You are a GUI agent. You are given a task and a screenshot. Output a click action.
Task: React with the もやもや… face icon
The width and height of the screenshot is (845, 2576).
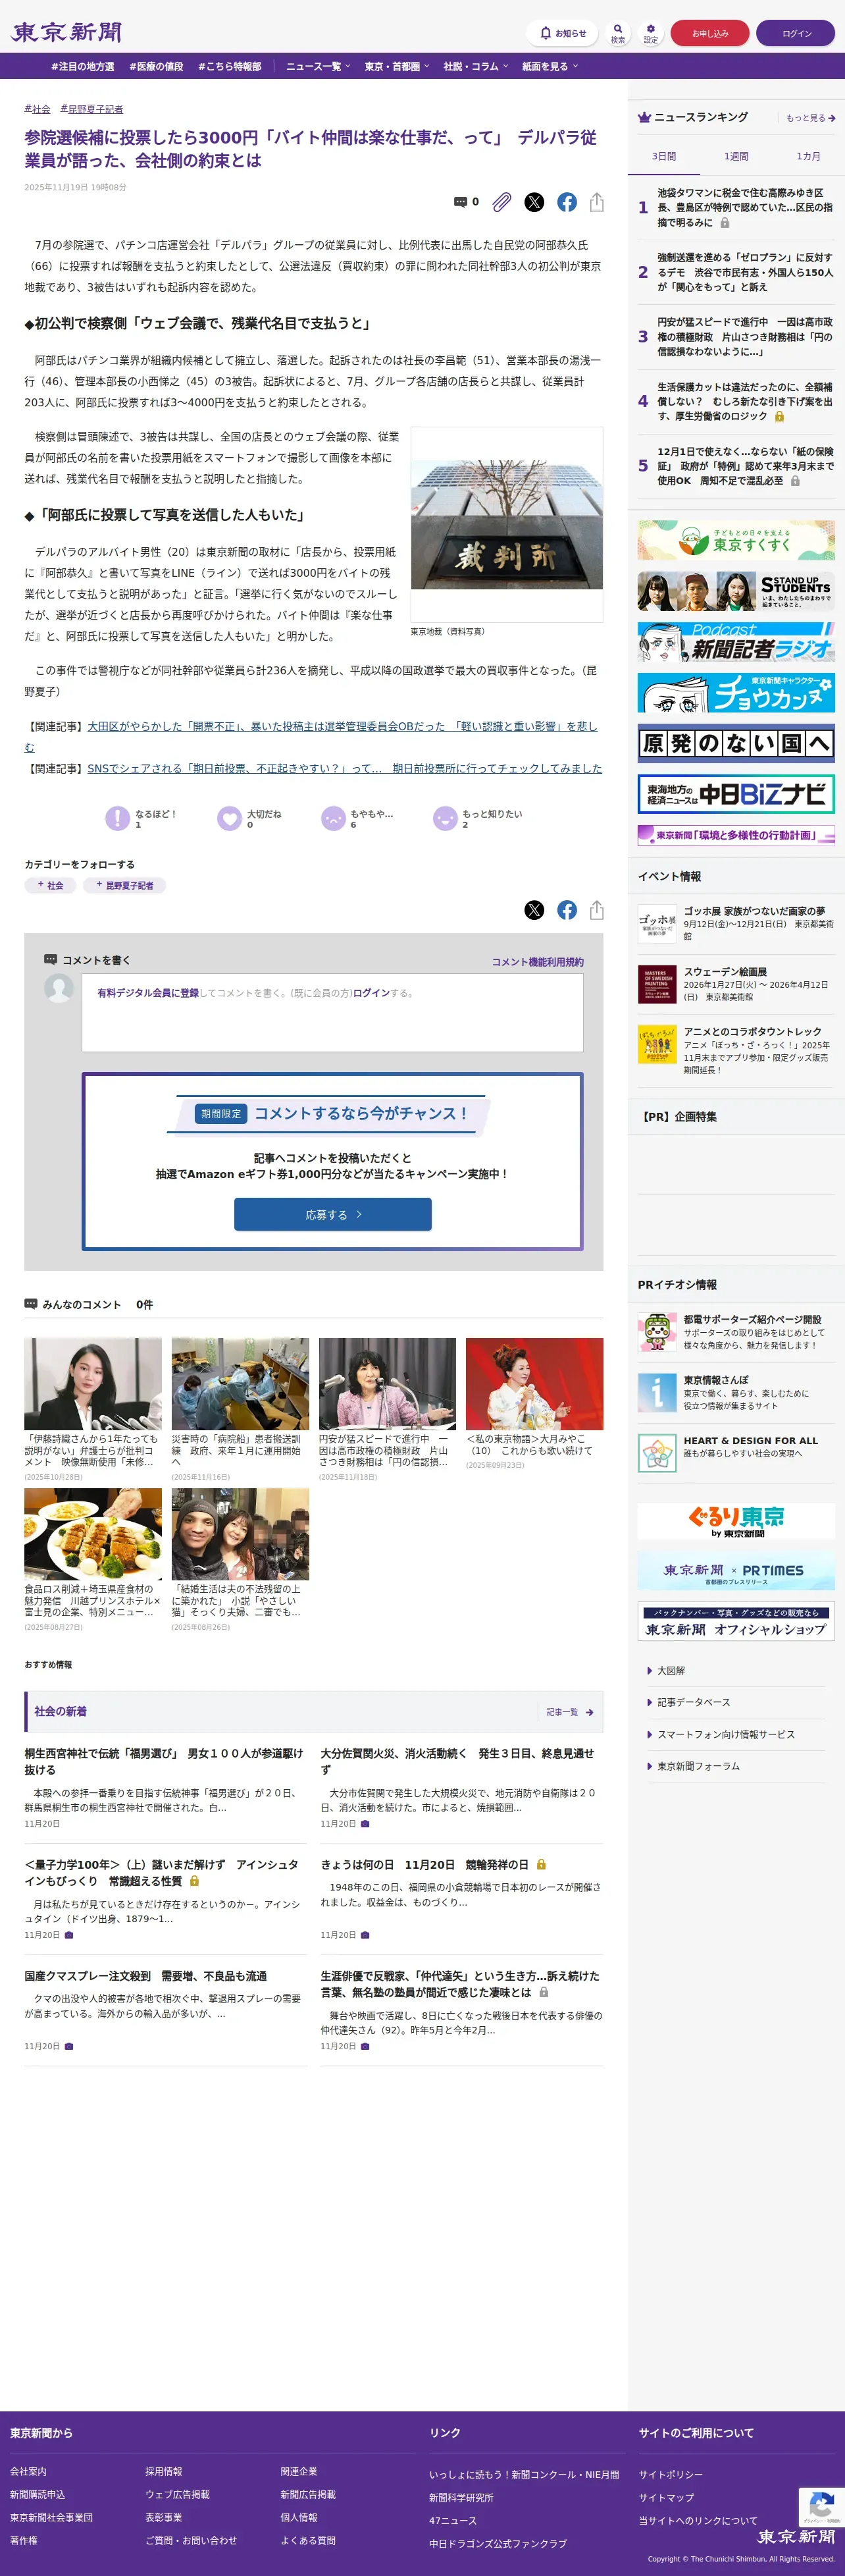point(333,818)
